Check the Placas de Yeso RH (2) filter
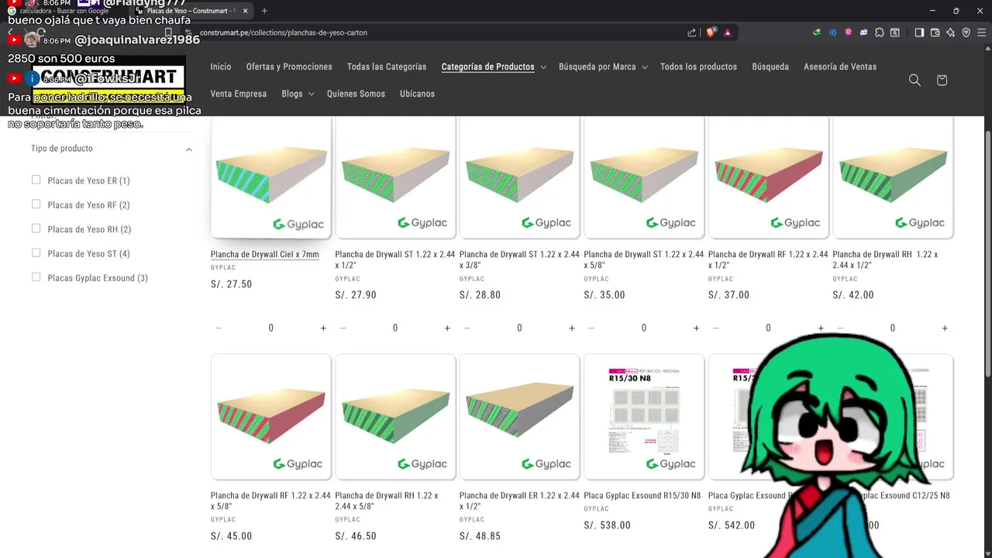The height and width of the screenshot is (558, 992). point(36,229)
